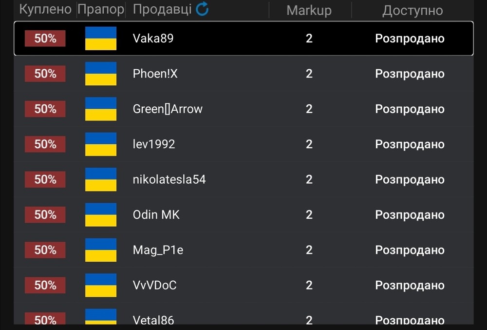Open seller name nikolatesla54
Viewport: 487px width, 330px height.
pyautogui.click(x=169, y=179)
